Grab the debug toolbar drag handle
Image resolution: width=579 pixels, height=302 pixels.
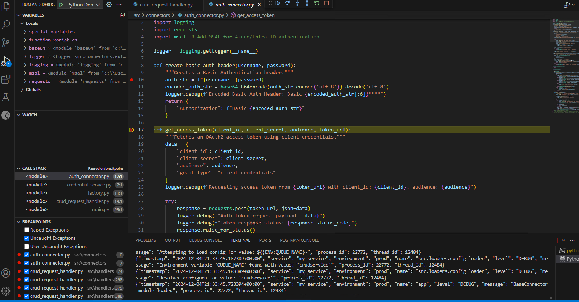point(270,3)
